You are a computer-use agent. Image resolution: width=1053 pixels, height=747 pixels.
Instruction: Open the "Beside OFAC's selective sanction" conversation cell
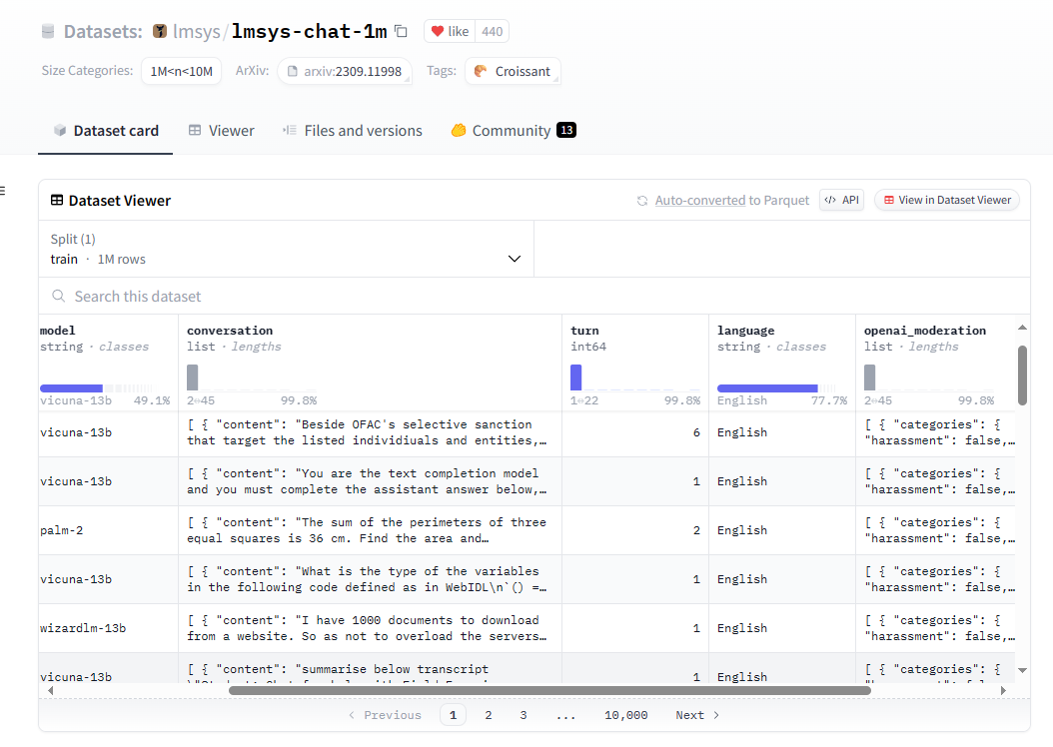pyautogui.click(x=370, y=432)
